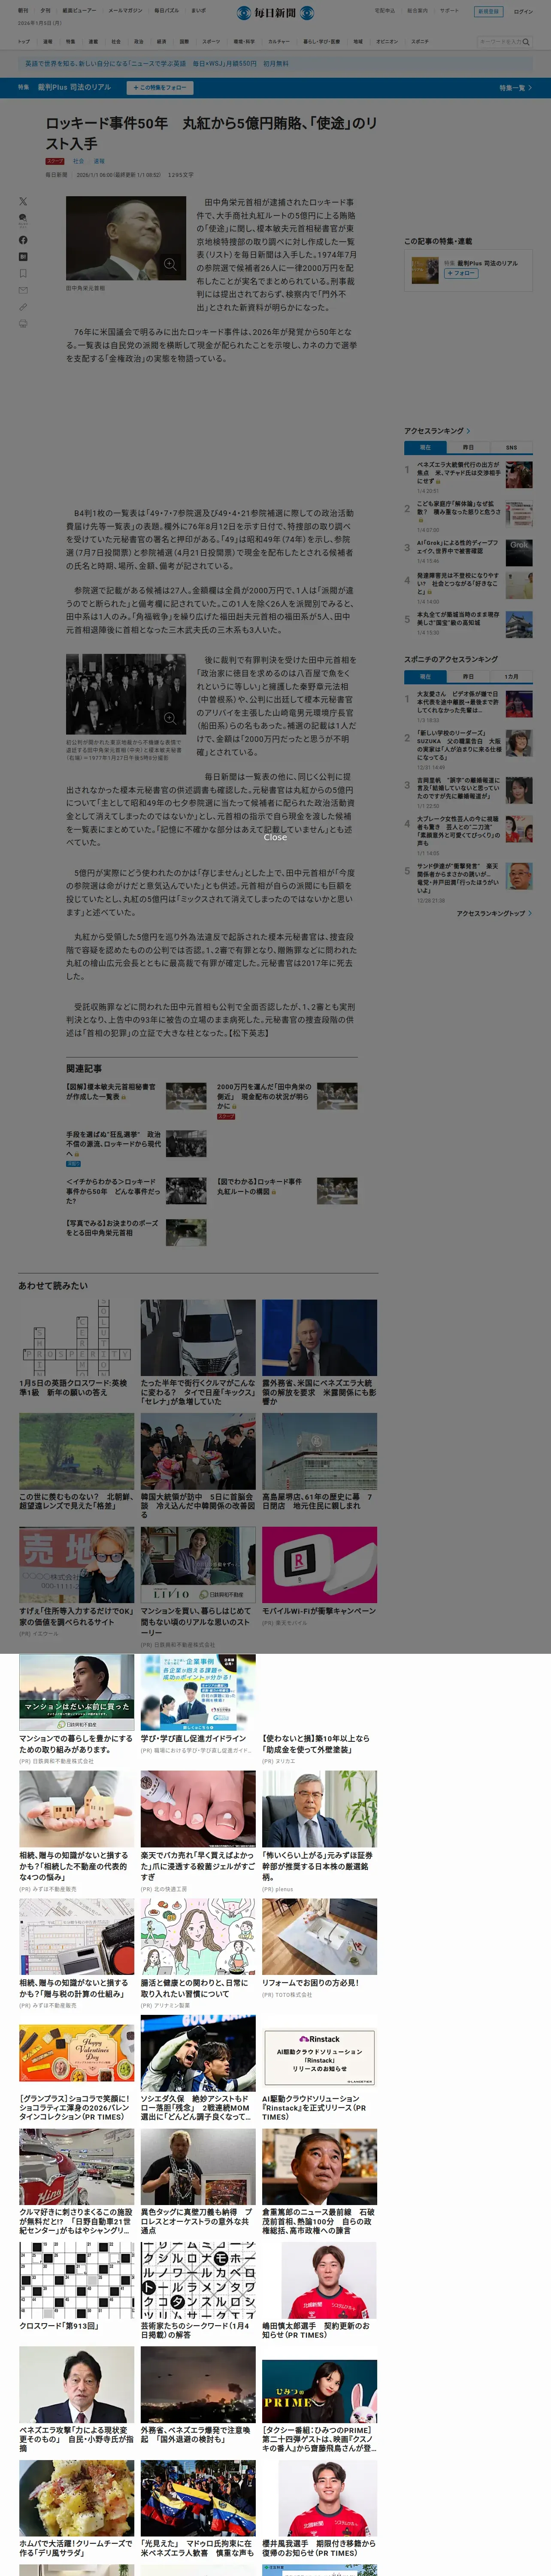Enlarge the courtroom crowd photo with the magnifier

[170, 718]
